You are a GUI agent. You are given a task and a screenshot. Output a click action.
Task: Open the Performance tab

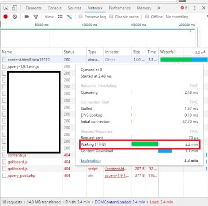tap(120, 8)
